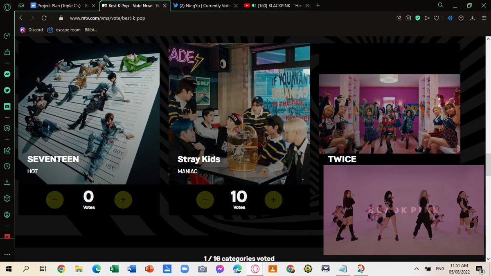
Task: Open the escape room Bilibili bookmark
Action: coord(72,29)
